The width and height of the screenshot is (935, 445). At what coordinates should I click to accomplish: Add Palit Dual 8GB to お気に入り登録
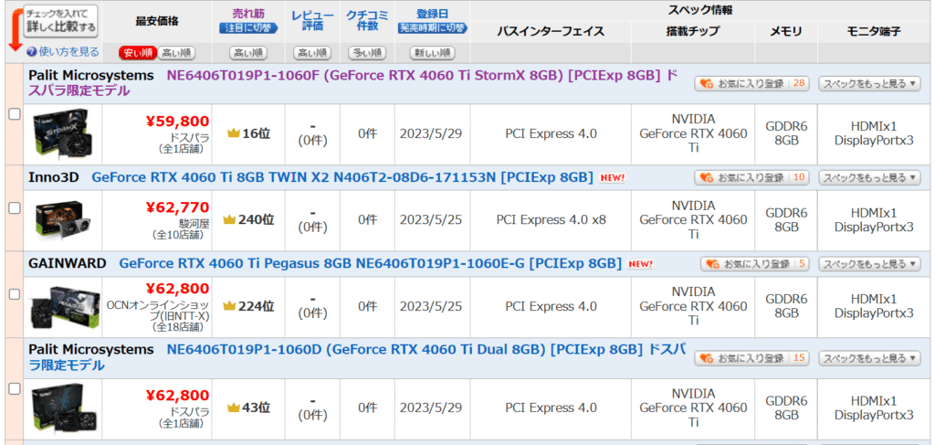click(751, 358)
